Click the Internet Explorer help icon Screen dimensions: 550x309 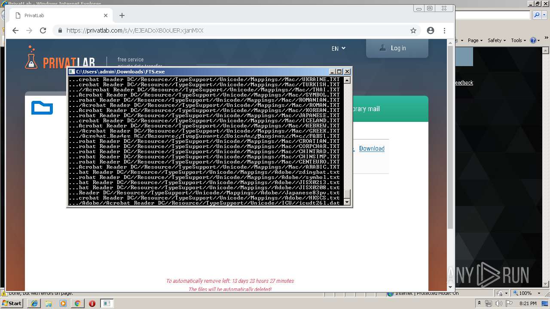pyautogui.click(x=533, y=40)
